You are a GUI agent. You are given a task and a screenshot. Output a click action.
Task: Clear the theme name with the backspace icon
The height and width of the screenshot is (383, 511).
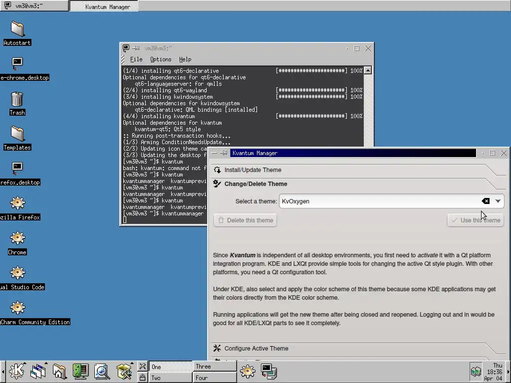coord(486,201)
